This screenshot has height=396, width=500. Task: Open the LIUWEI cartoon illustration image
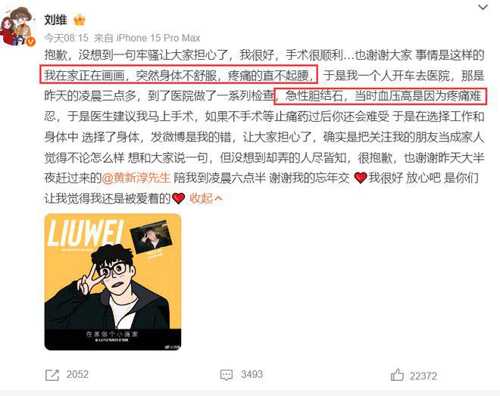point(113,282)
